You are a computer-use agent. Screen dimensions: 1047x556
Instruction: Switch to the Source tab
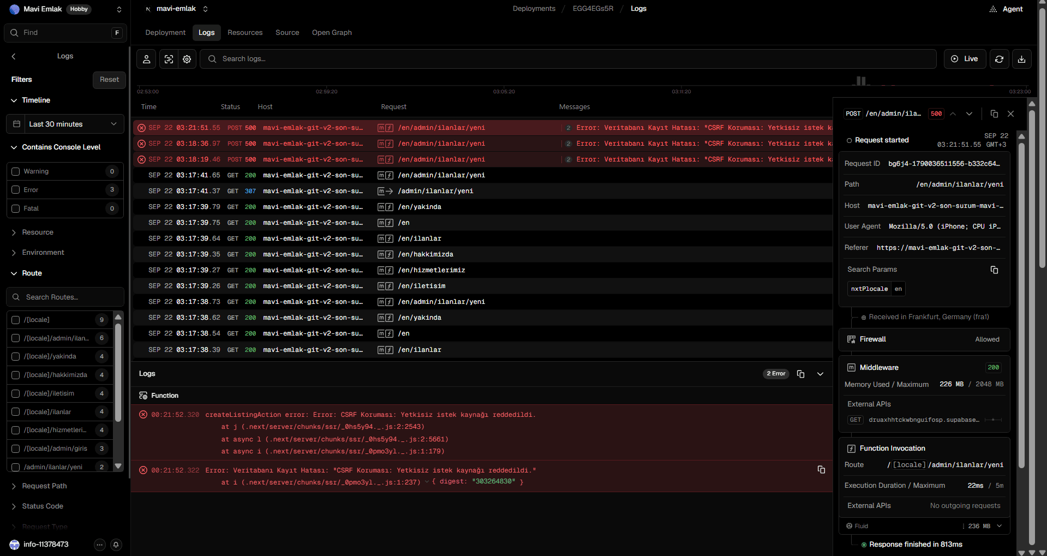(x=287, y=33)
